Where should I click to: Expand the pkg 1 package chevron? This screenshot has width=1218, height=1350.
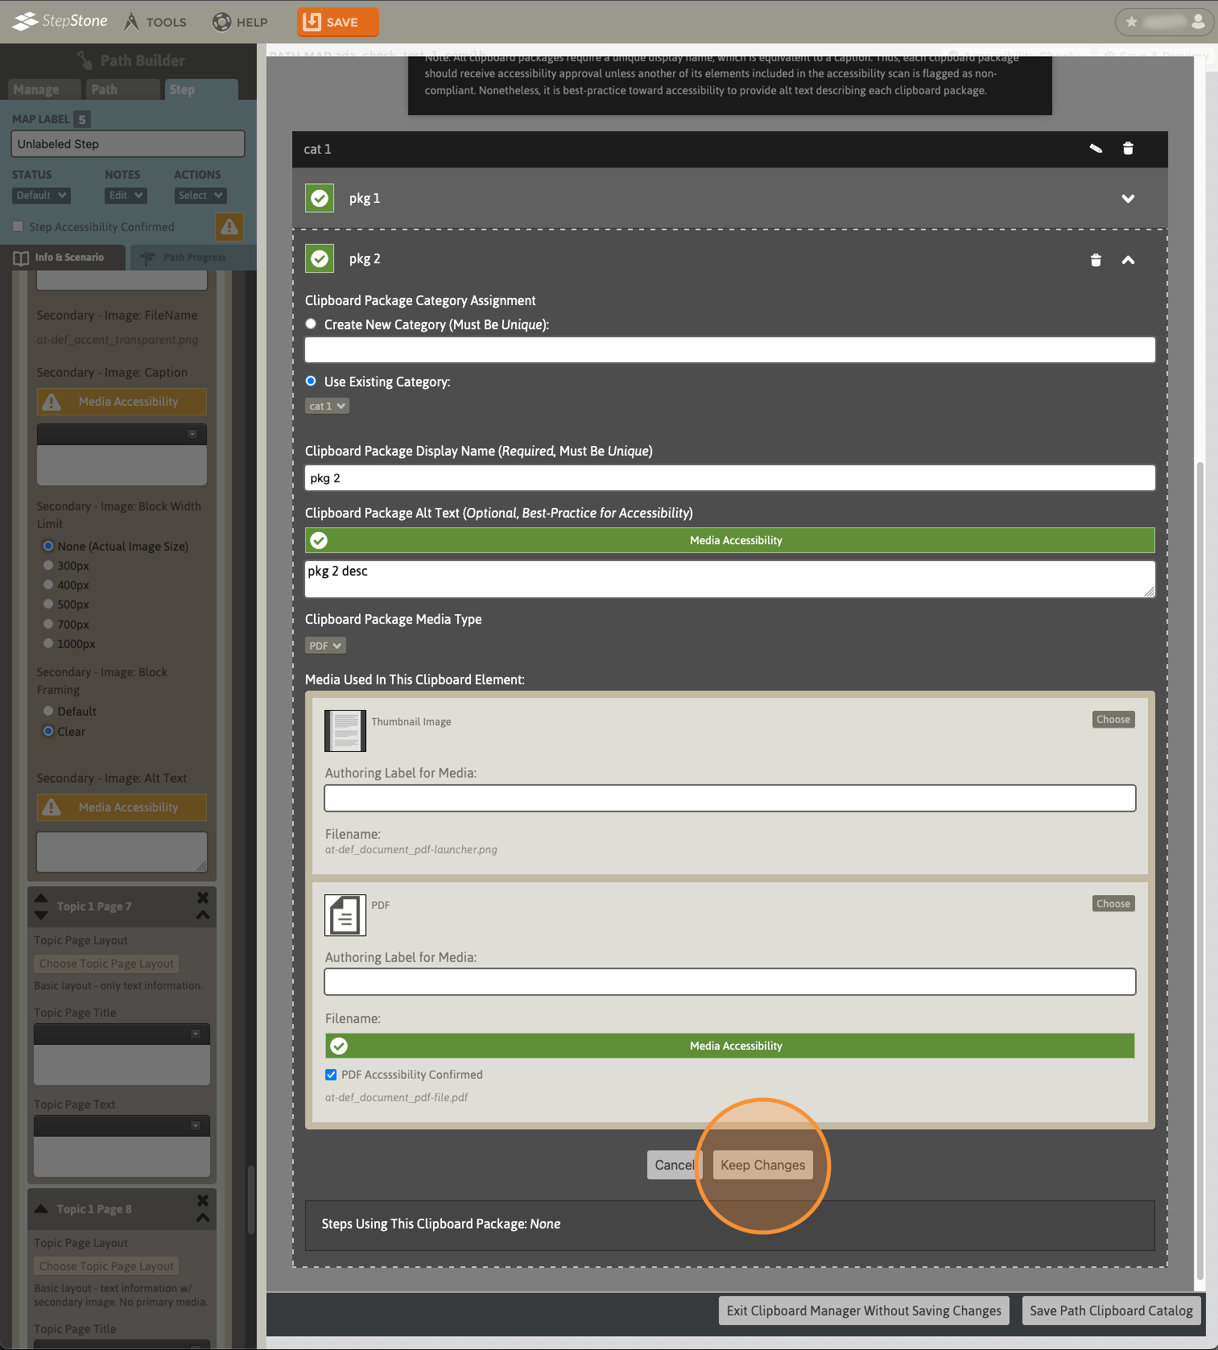1128,199
